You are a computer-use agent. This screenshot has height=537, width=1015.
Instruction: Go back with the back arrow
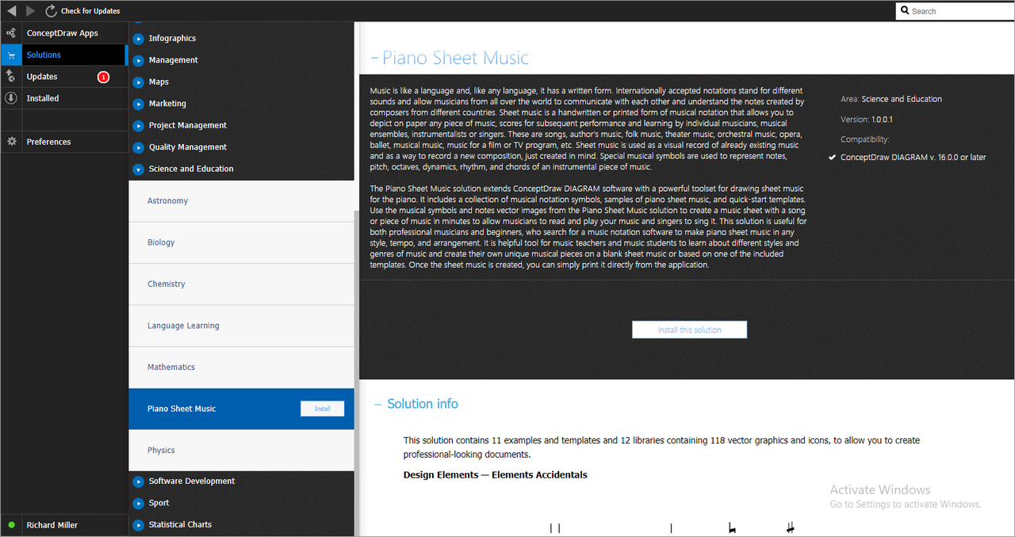click(x=11, y=11)
